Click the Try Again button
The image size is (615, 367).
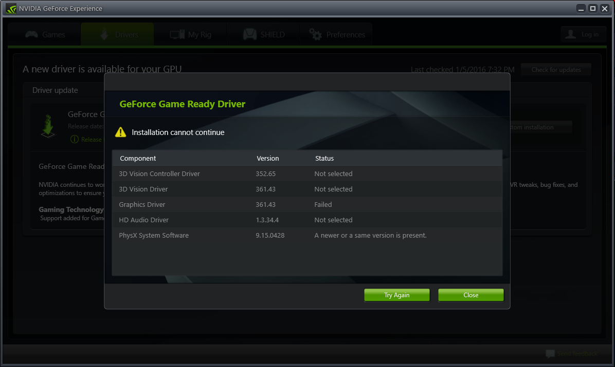(x=396, y=295)
